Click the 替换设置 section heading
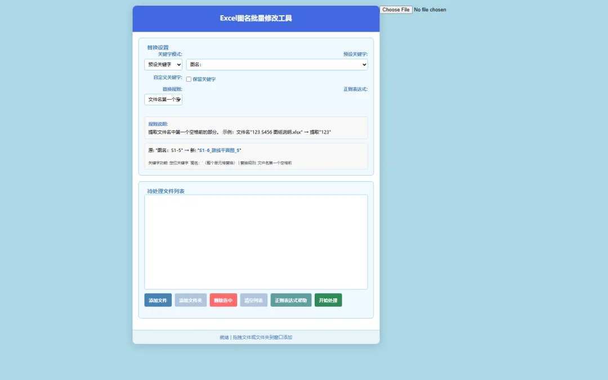Screen dimensions: 608x380 [158, 47]
